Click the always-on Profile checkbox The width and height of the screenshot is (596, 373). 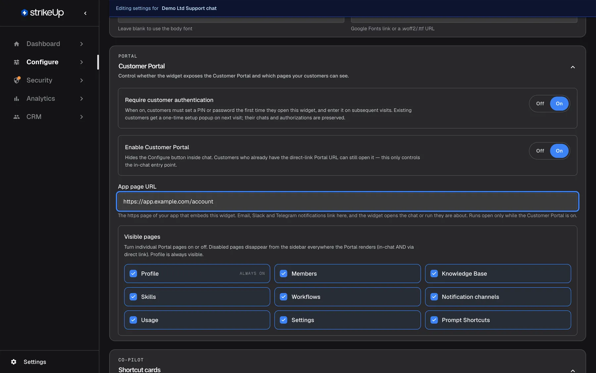pos(133,274)
